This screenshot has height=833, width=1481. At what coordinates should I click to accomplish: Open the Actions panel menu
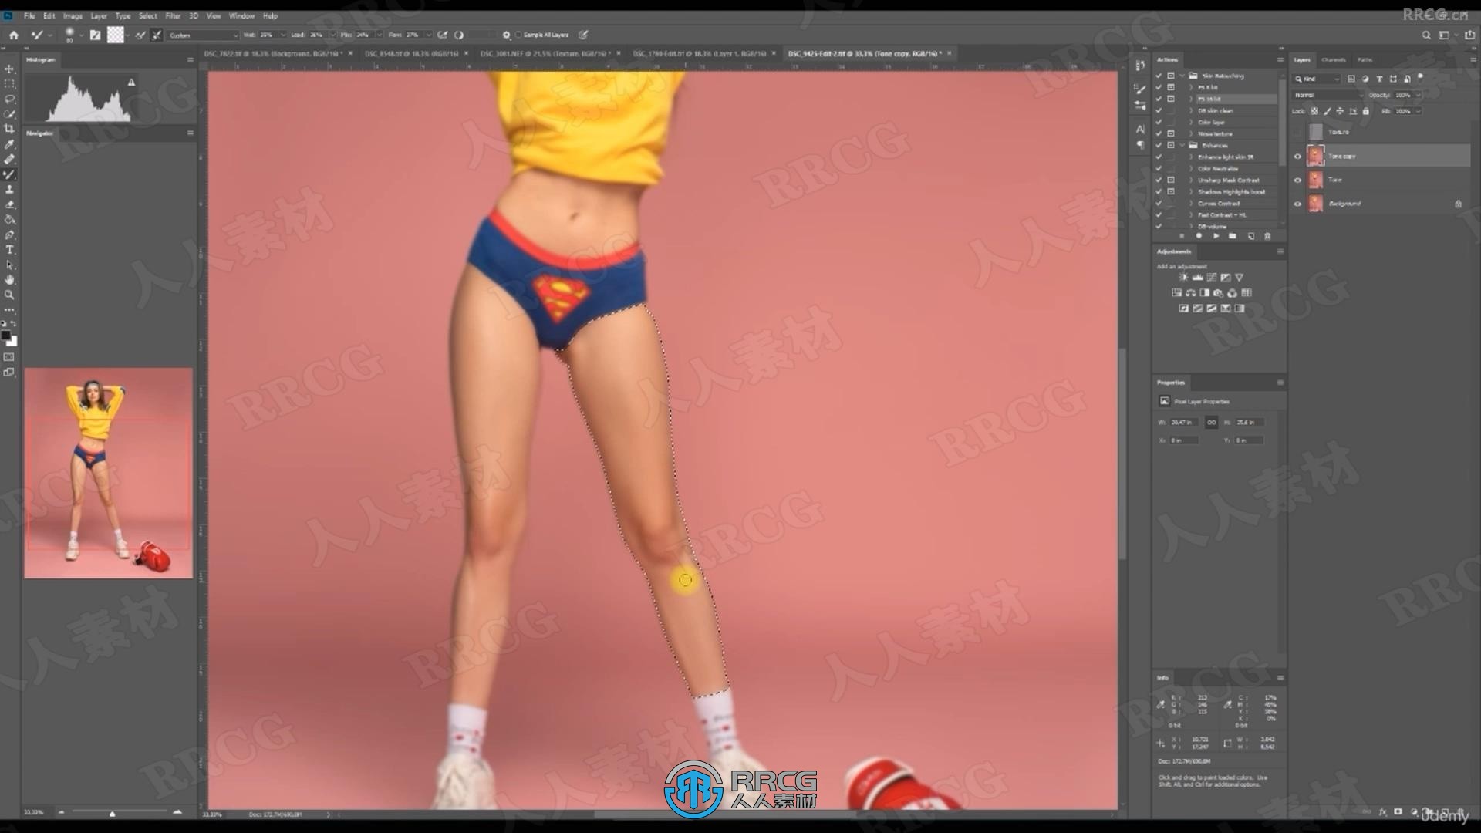click(1280, 59)
